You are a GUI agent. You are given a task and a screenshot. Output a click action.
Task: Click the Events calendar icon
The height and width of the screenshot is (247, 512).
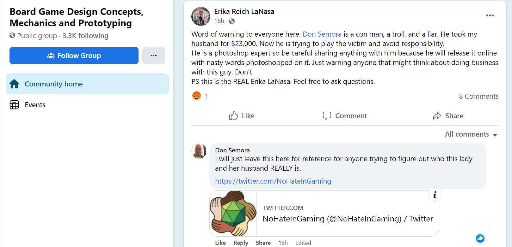click(x=14, y=105)
